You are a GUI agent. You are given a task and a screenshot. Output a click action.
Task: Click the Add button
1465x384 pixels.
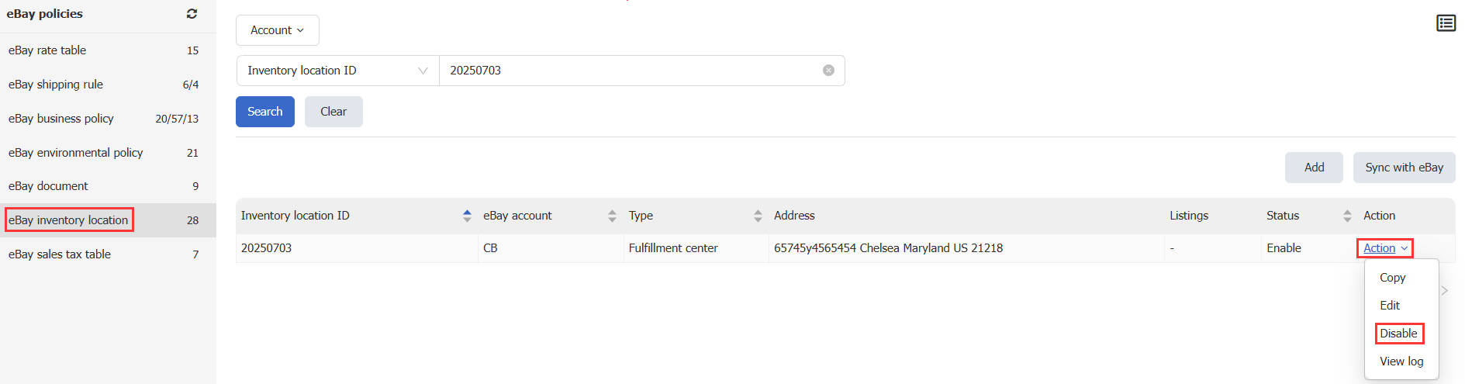[1314, 168]
